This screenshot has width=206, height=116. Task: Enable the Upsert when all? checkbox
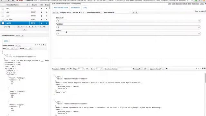[163, 69]
